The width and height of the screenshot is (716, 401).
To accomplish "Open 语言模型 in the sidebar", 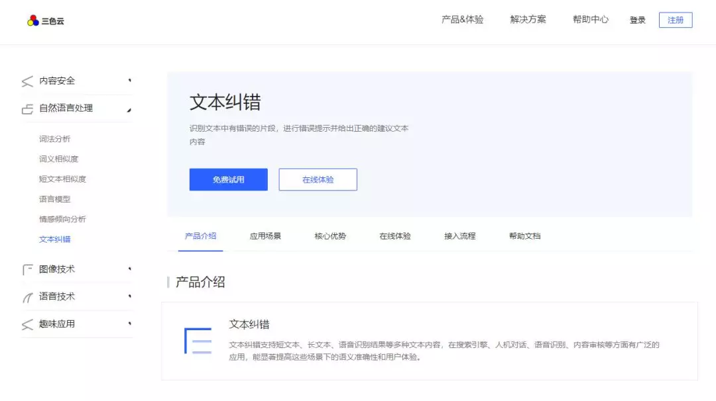I will (x=55, y=199).
